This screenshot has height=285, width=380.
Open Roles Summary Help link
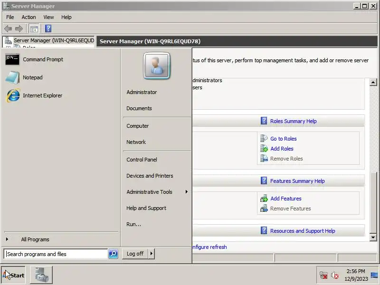point(293,121)
